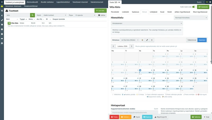
Task: Click the Valitse button
Action: tap(102, 15)
